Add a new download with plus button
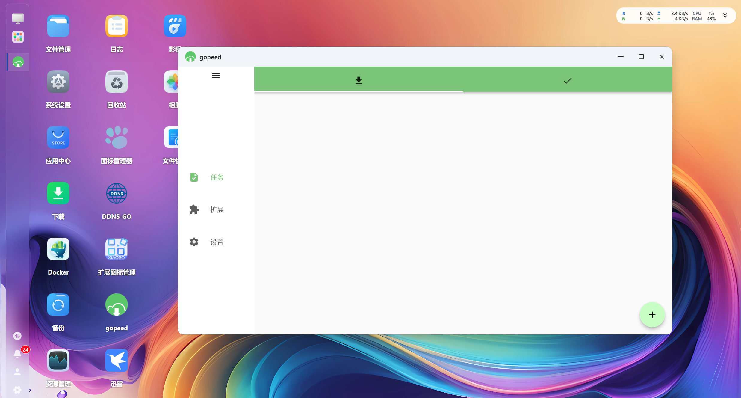 coord(652,315)
